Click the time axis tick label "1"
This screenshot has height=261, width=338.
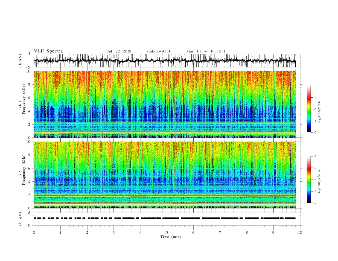(60, 232)
